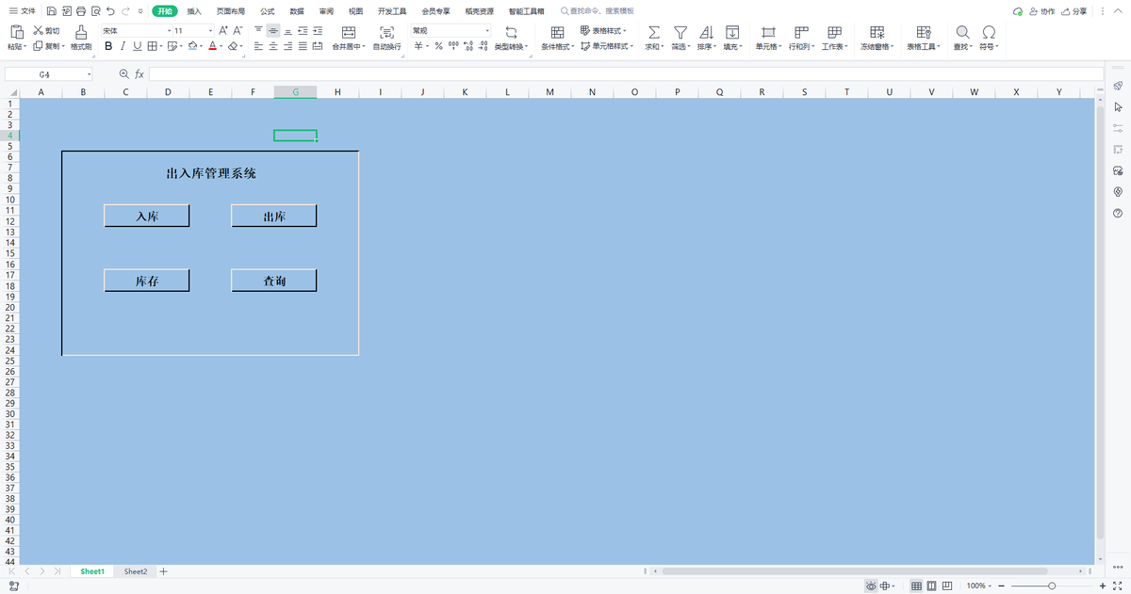Click the Print icon in quick access bar
Image resolution: width=1131 pixels, height=594 pixels.
(x=81, y=11)
